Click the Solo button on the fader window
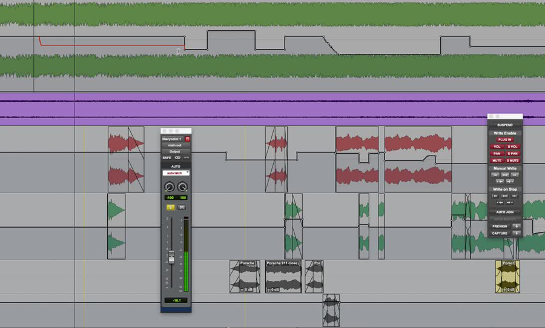The width and height of the screenshot is (545, 328). (170, 207)
